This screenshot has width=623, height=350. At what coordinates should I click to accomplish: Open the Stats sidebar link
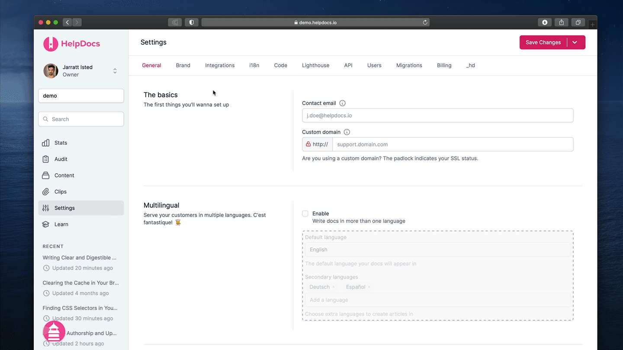(x=81, y=143)
